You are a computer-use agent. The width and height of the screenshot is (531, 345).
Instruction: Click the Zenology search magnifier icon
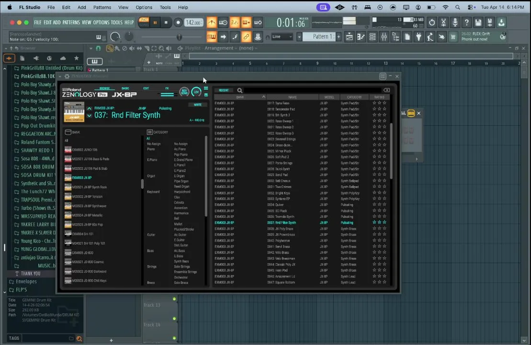[x=240, y=91]
